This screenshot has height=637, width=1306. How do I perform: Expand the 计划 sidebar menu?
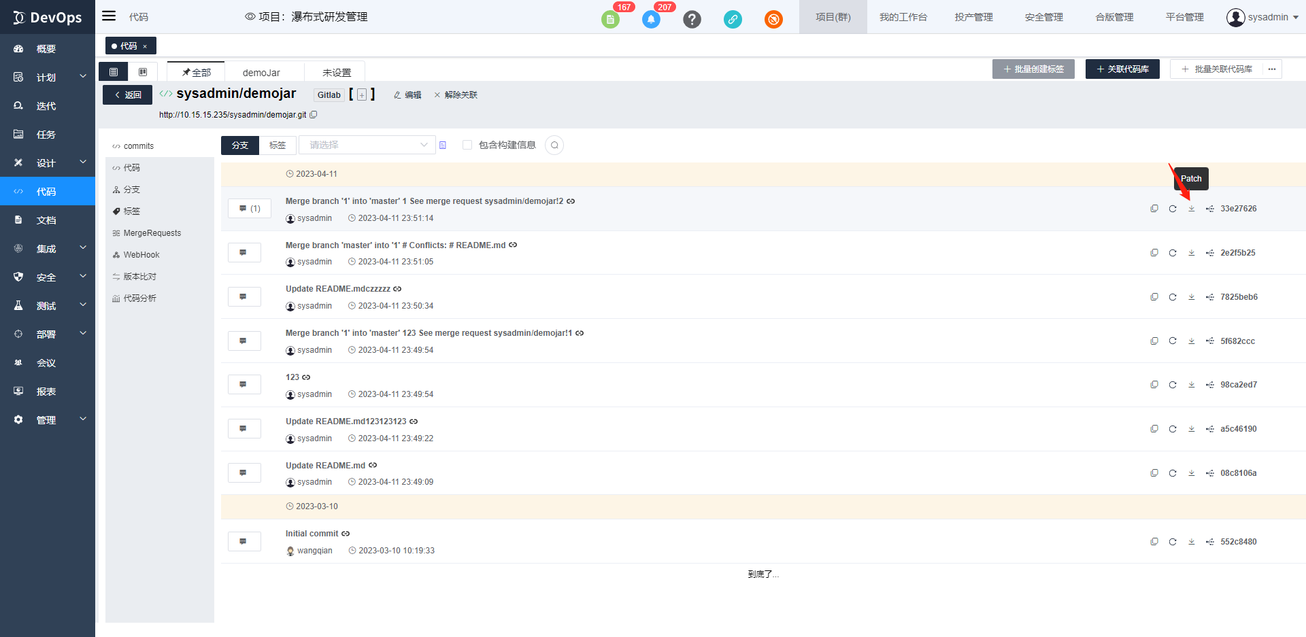point(48,78)
